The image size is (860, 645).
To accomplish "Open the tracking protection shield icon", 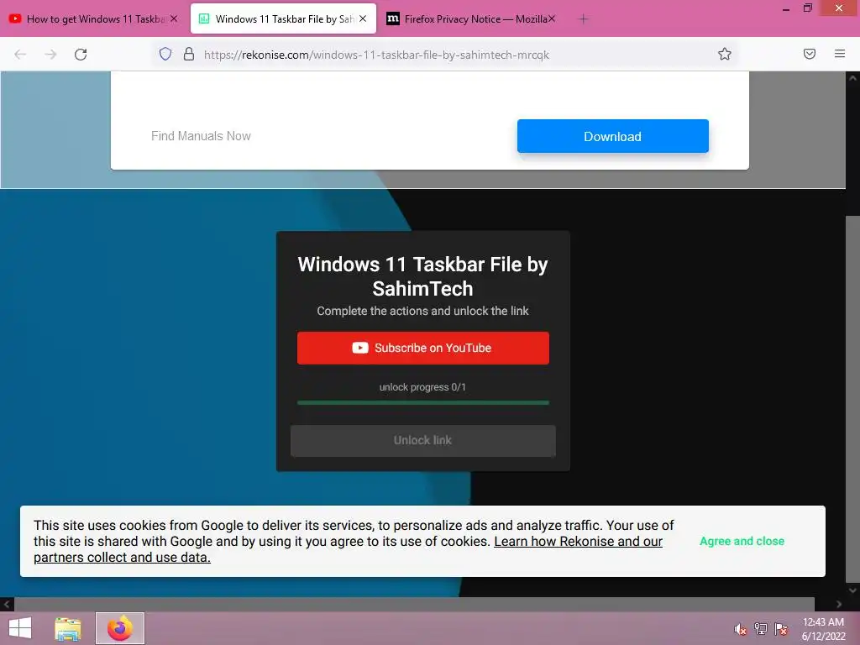I will tap(165, 54).
